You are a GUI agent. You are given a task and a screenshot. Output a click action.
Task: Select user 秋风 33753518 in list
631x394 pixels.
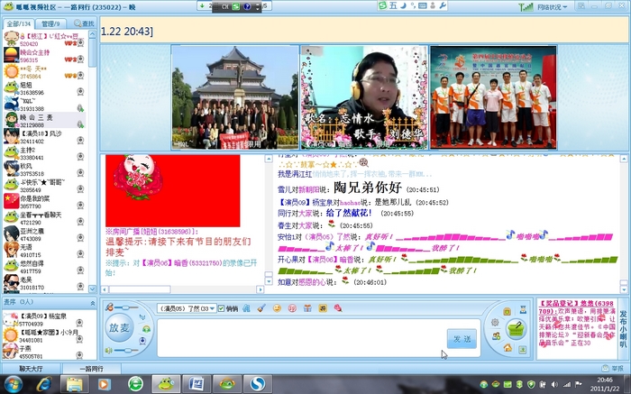point(44,170)
